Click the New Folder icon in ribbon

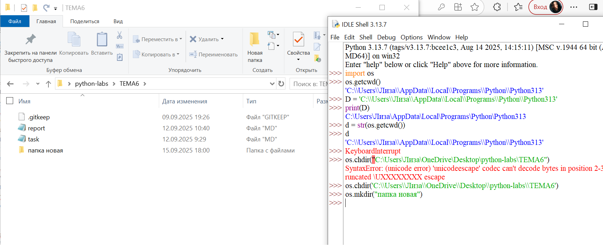[x=255, y=39]
